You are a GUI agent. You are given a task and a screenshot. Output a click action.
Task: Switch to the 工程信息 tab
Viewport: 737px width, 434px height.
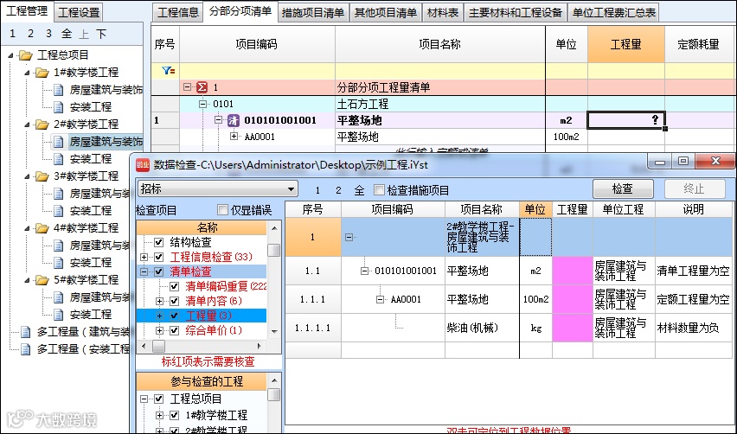(x=177, y=13)
